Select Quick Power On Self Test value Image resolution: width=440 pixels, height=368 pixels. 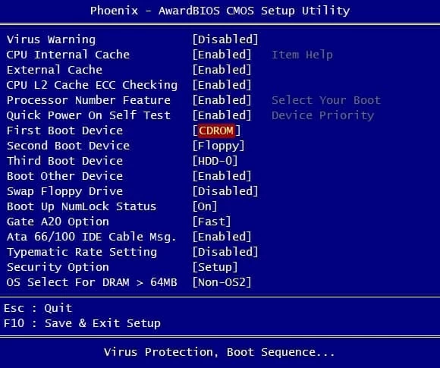click(222, 115)
